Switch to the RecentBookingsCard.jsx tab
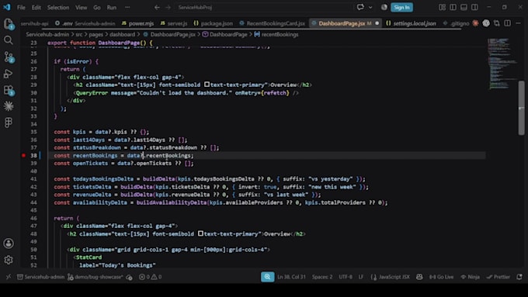 point(272,23)
